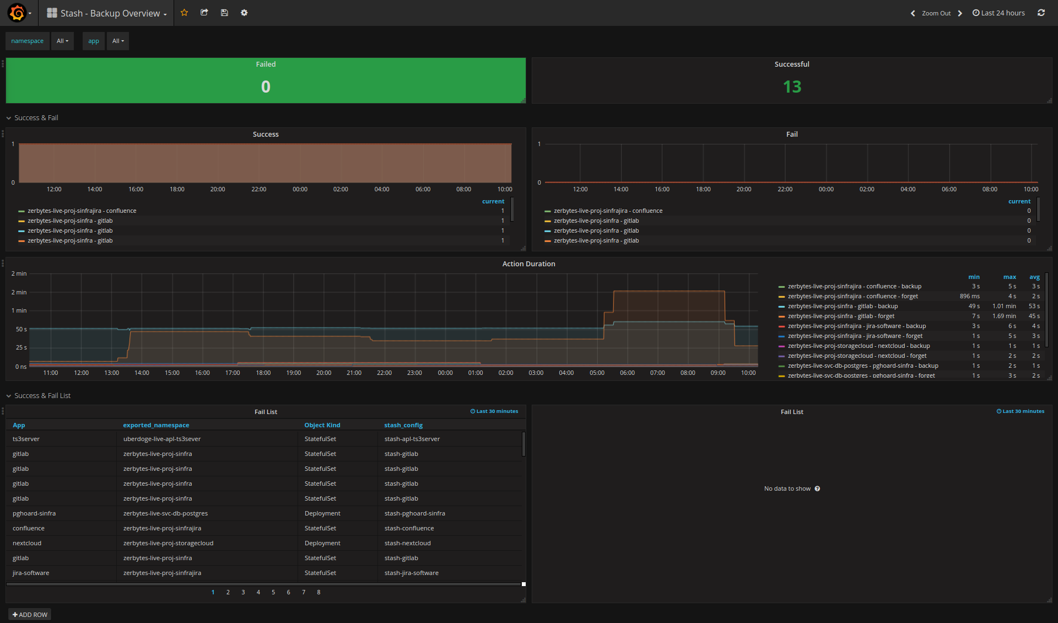Shift time range forward with right arrow
The height and width of the screenshot is (623, 1058).
960,13
